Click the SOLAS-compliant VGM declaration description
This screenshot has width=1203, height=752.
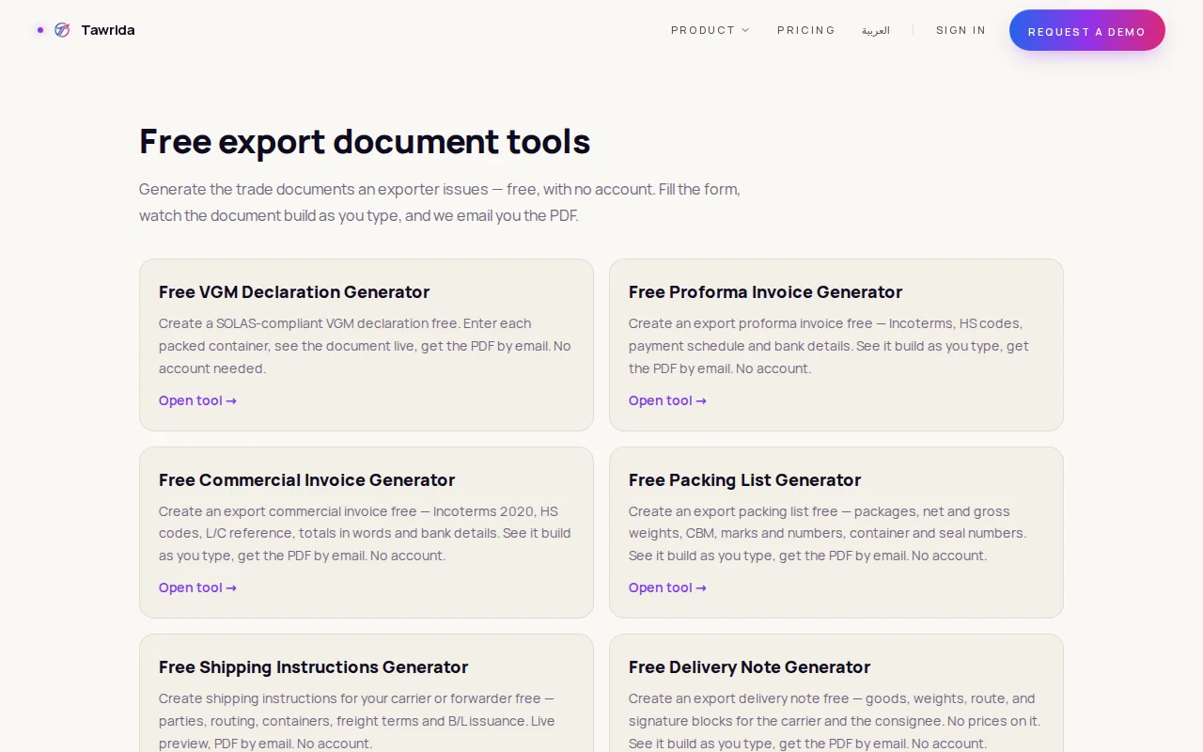[365, 346]
